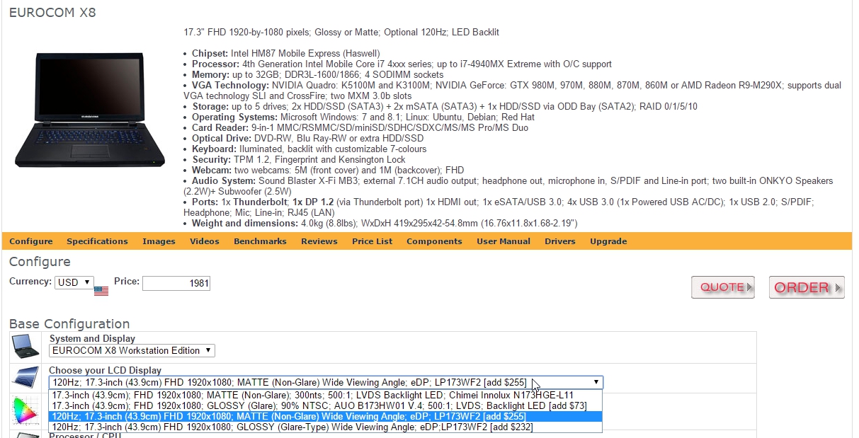View the Benchmarks tab
Image resolution: width=859 pixels, height=438 pixels.
[260, 241]
